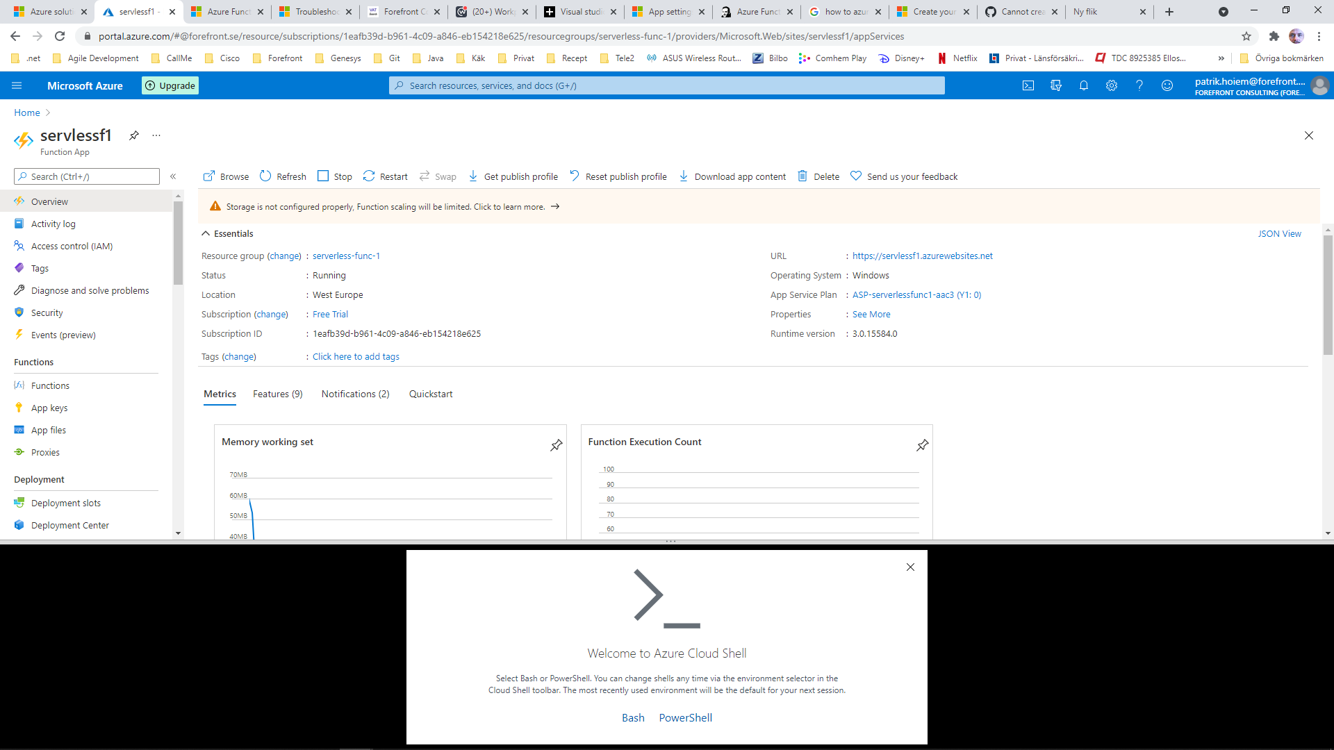Open Deployment slots in the sidebar
This screenshot has height=750, width=1334.
[x=65, y=503]
